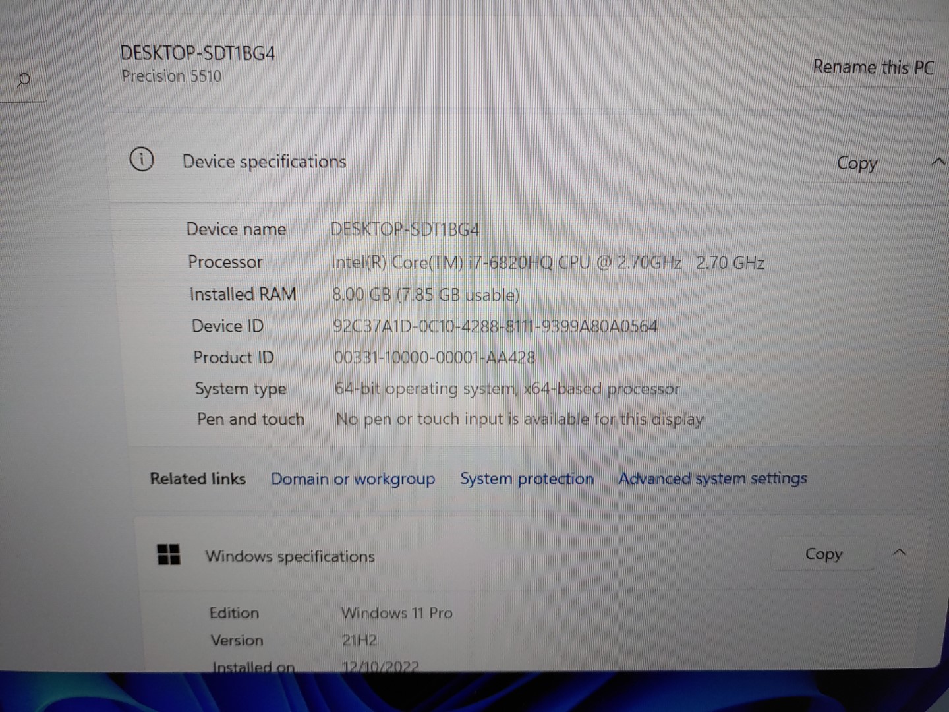Image resolution: width=949 pixels, height=712 pixels.
Task: Collapse the Device specifications section
Action: coord(938,162)
